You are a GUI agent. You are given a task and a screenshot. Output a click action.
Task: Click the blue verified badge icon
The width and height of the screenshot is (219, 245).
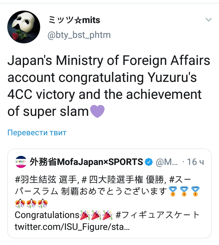(x=149, y=162)
